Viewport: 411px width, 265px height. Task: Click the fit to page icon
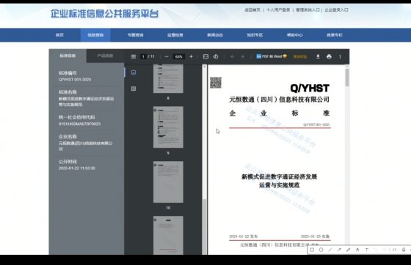point(205,56)
